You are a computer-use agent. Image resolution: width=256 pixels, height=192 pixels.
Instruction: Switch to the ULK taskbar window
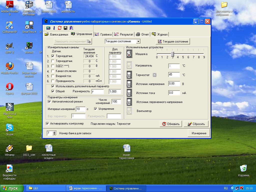46,188
